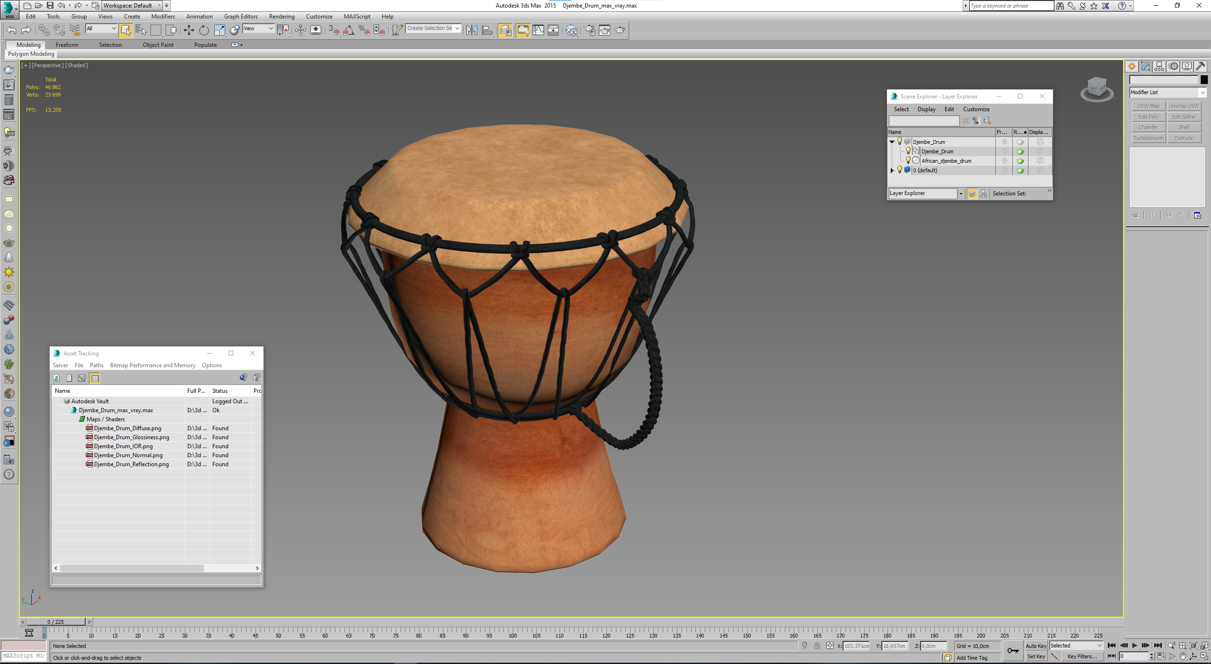Click the Edit Poly modifier button

coord(1148,117)
